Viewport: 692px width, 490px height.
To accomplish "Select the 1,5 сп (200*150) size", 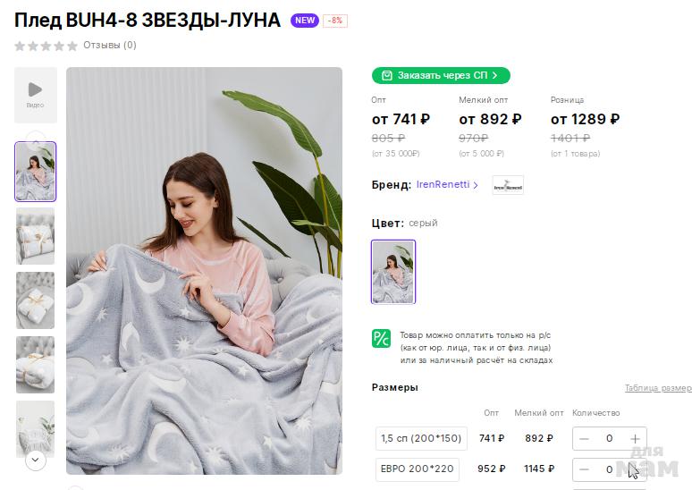I will [421, 438].
